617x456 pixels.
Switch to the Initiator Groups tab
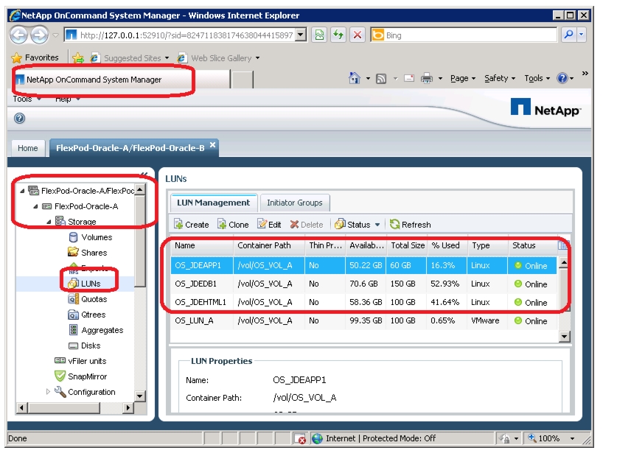295,203
